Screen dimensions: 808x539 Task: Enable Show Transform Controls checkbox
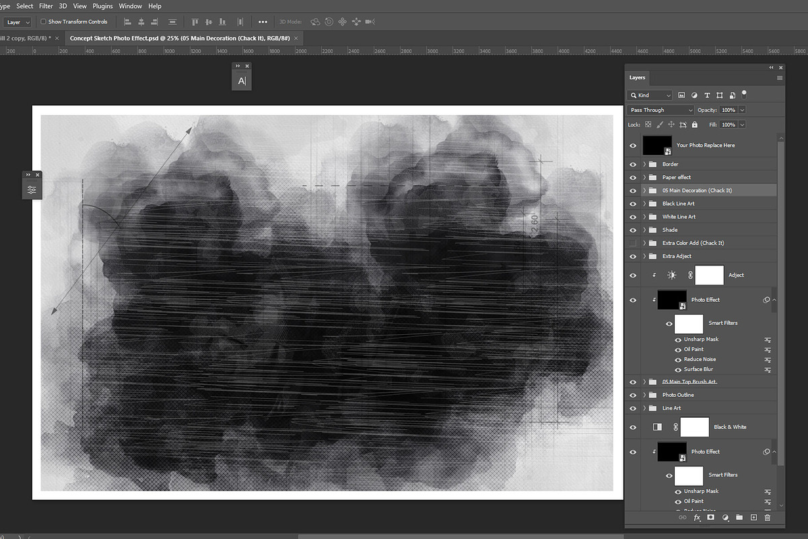(x=44, y=22)
